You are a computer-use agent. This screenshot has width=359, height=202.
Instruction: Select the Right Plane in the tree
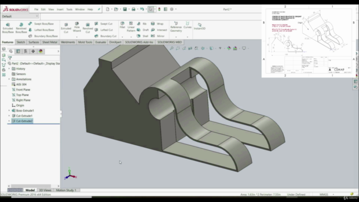coord(21,100)
